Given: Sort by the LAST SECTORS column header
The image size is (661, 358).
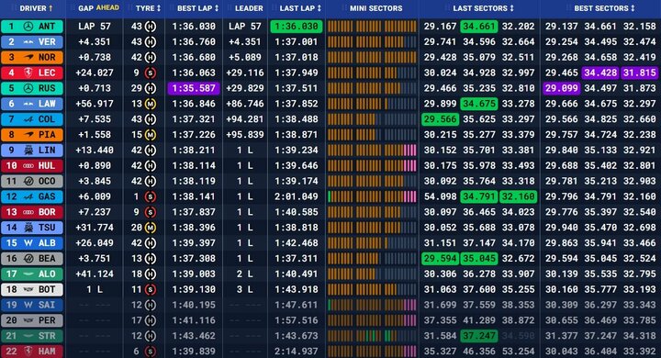Looking at the screenshot, I should coord(483,8).
